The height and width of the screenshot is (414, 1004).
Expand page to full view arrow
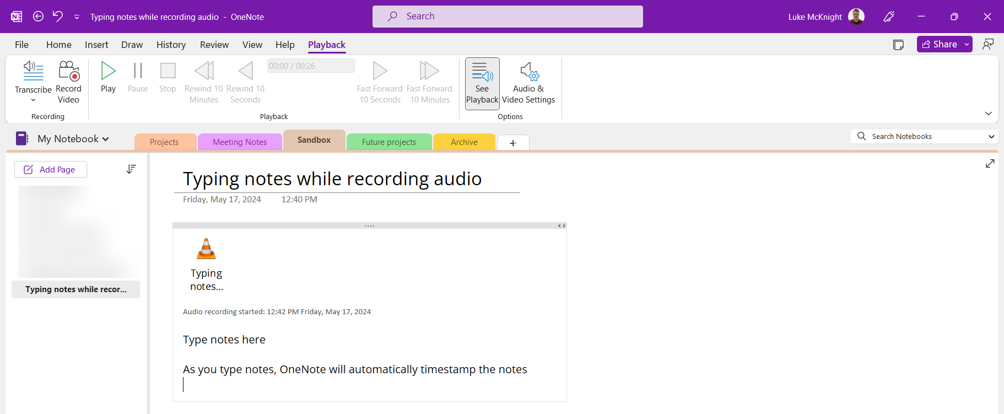[990, 164]
